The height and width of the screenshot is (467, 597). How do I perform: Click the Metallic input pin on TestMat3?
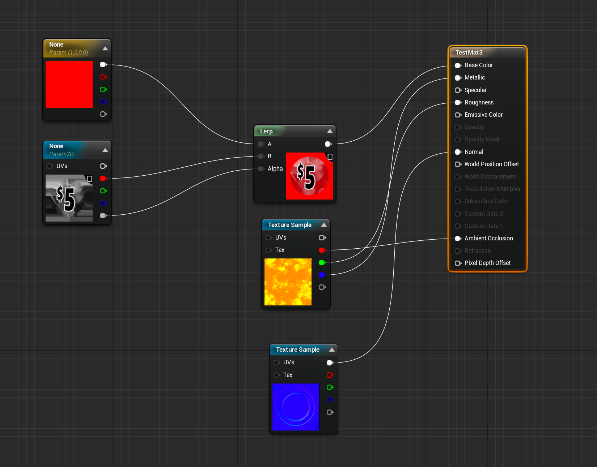click(x=458, y=78)
